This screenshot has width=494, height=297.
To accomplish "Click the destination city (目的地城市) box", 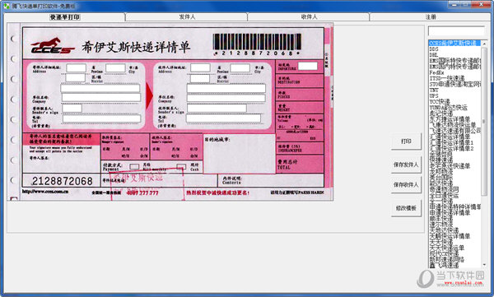I will click(240, 154).
